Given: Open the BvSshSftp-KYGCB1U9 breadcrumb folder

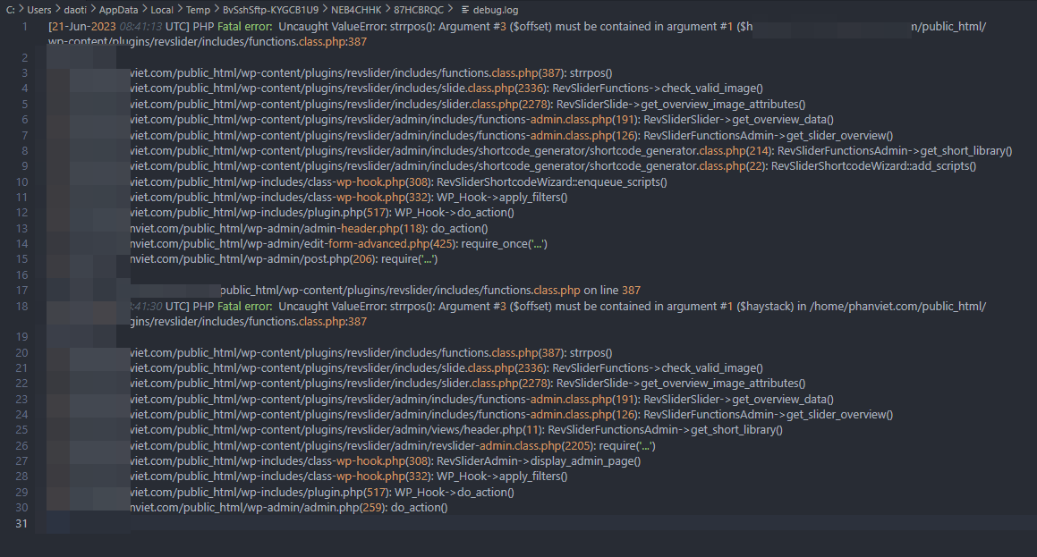Looking at the screenshot, I should (x=270, y=10).
